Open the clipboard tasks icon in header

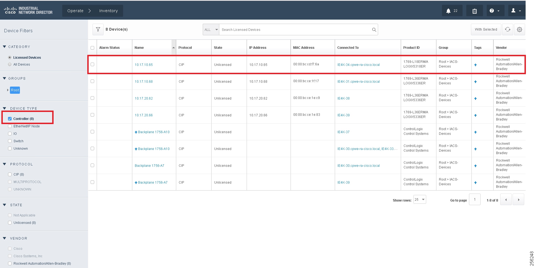(x=475, y=11)
